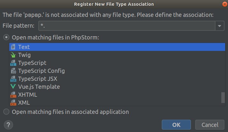This screenshot has height=132, width=228.
Task: Pick XHTML label in the list
Action: [28, 95]
